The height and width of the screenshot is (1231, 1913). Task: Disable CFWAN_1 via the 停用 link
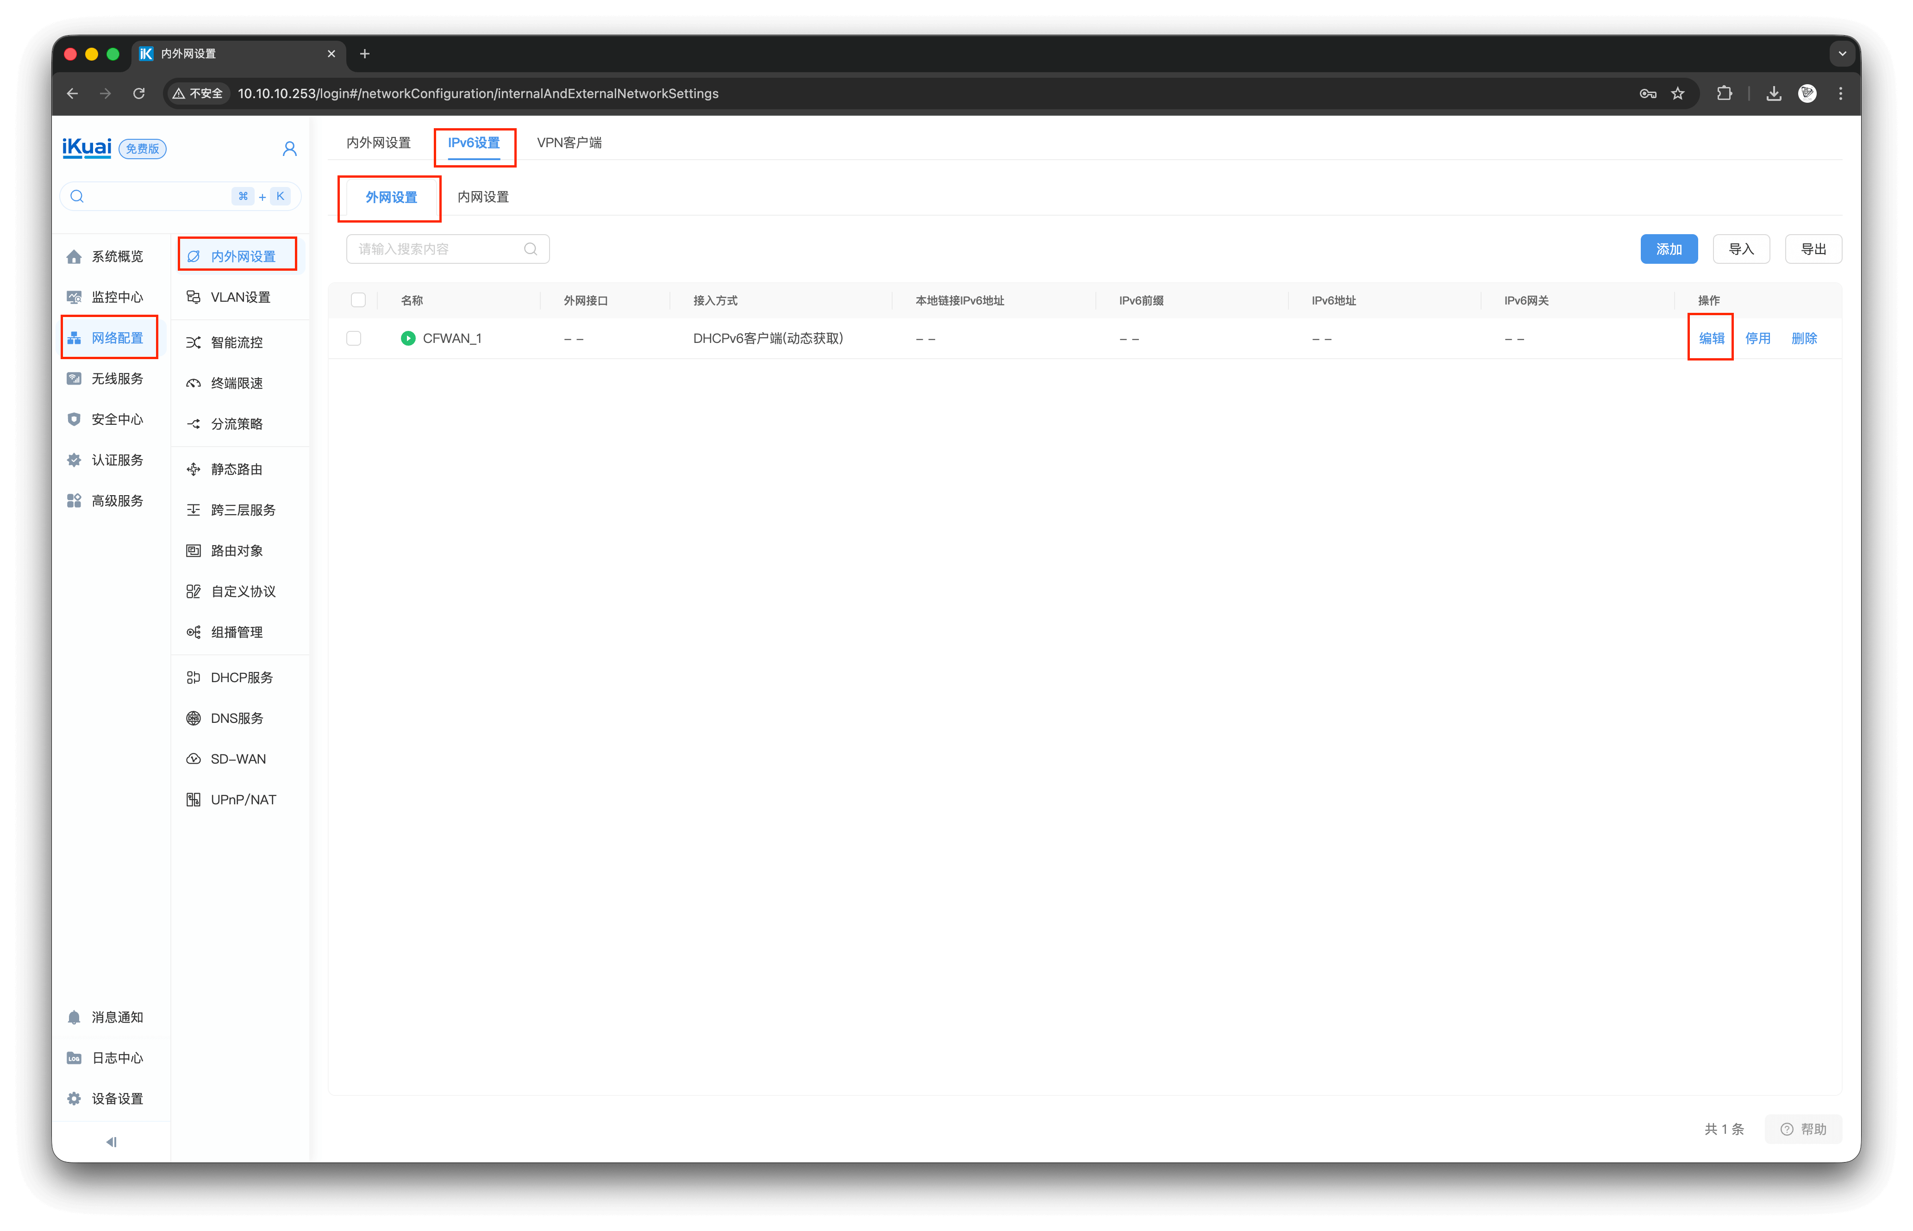tap(1757, 338)
